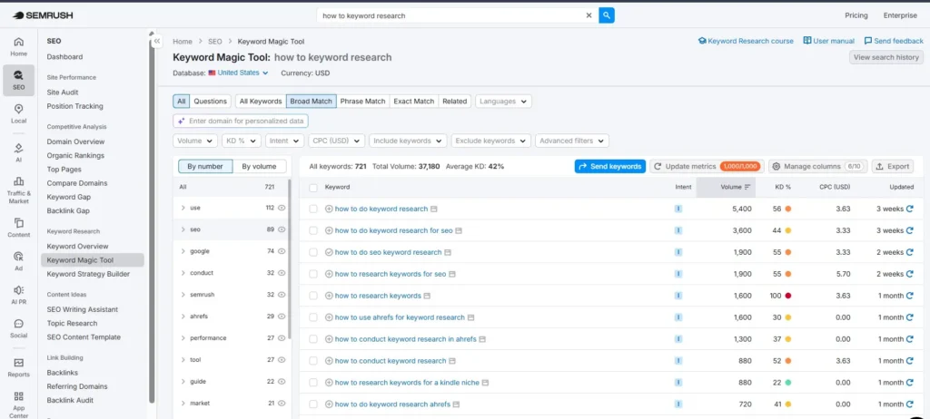The width and height of the screenshot is (930, 419).
Task: Collapse the sidebar with double-chevron icon
Action: [x=156, y=42]
